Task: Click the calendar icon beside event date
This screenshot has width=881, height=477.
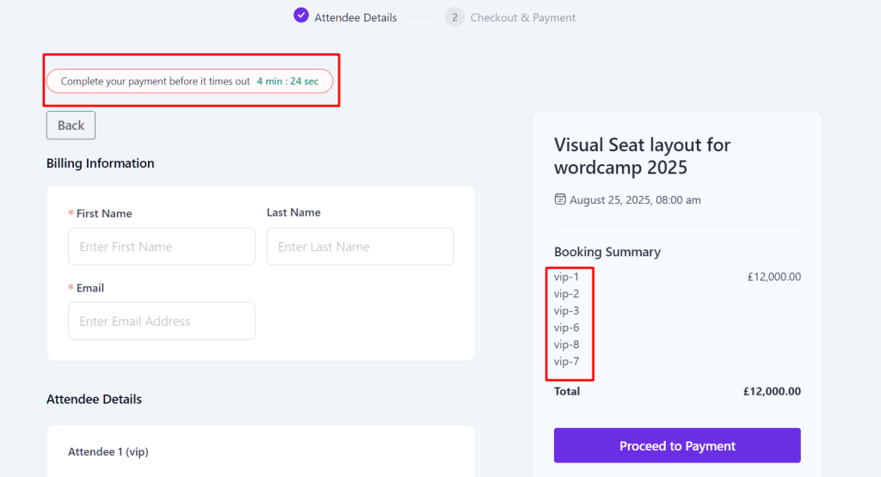Action: pyautogui.click(x=559, y=199)
